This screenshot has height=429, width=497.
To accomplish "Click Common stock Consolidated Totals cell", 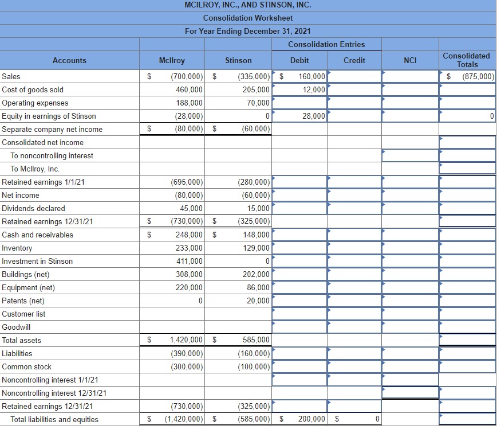I will (468, 366).
